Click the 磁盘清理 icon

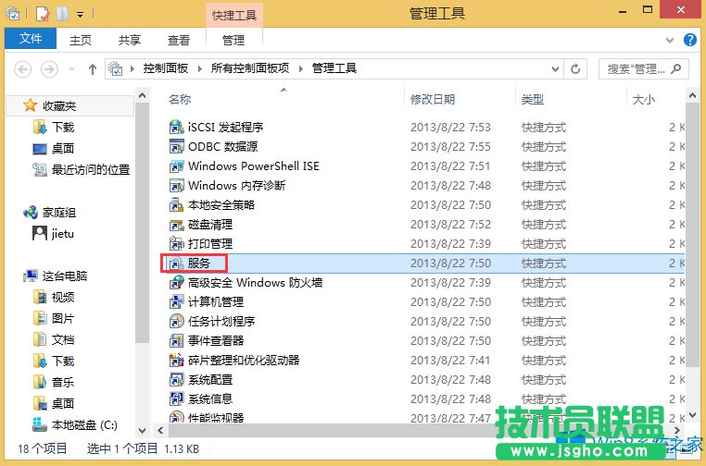point(176,225)
